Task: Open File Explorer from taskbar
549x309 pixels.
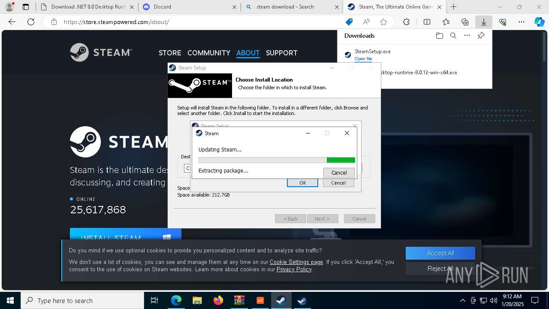Action: (x=197, y=300)
